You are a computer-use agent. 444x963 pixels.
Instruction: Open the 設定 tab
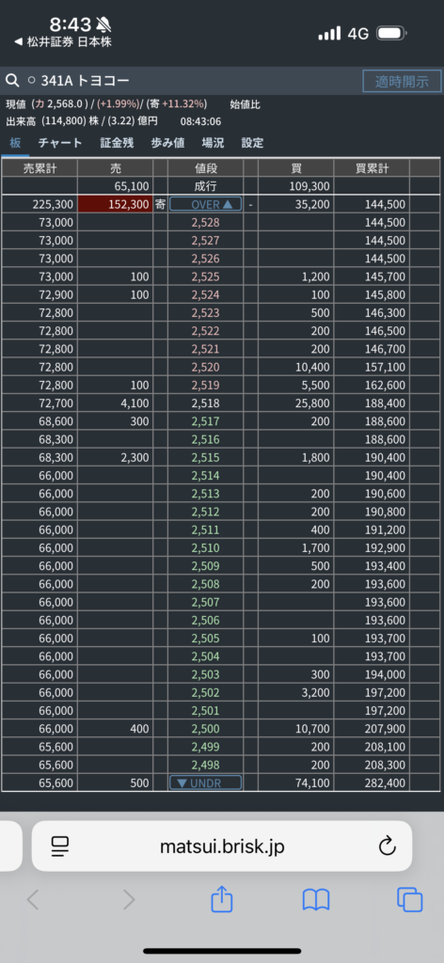pyautogui.click(x=252, y=143)
